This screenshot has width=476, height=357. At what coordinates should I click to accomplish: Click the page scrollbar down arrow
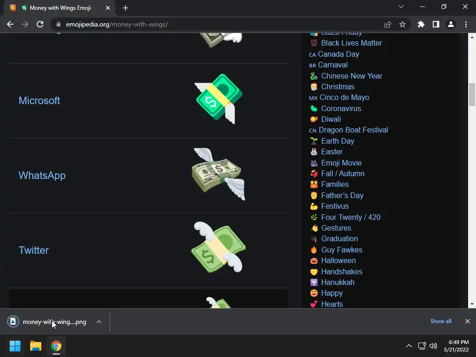pos(472,304)
